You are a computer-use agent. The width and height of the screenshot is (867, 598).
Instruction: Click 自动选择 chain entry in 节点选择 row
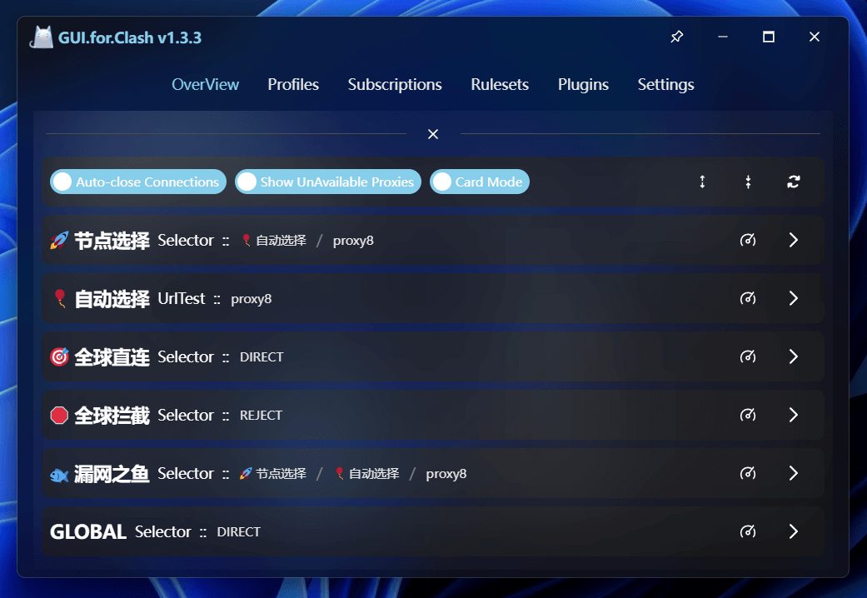(x=274, y=241)
